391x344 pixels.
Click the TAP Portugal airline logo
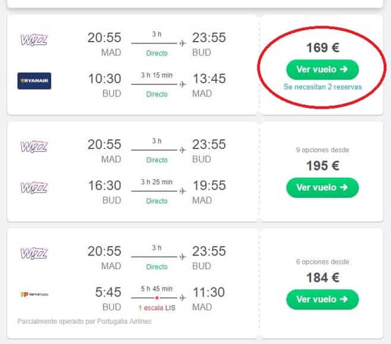click(x=34, y=294)
